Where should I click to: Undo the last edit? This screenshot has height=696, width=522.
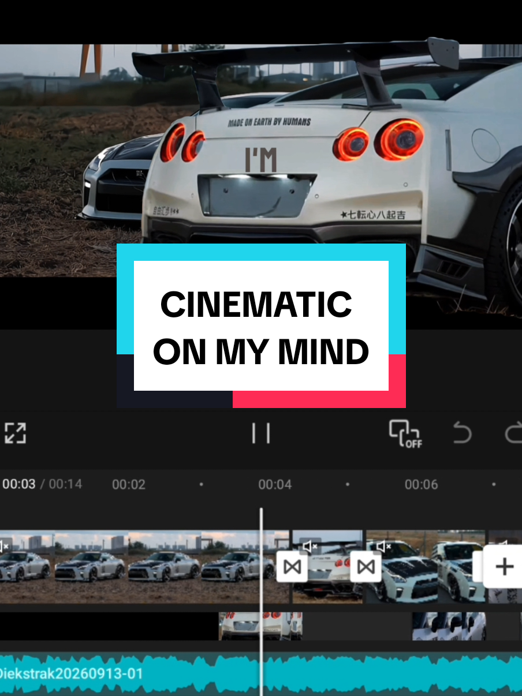coord(462,433)
